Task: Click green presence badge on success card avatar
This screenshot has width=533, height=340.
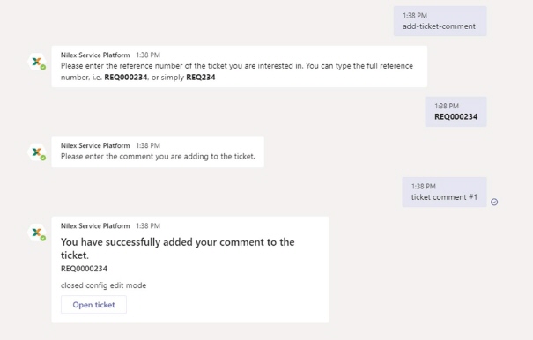Action: click(x=43, y=239)
